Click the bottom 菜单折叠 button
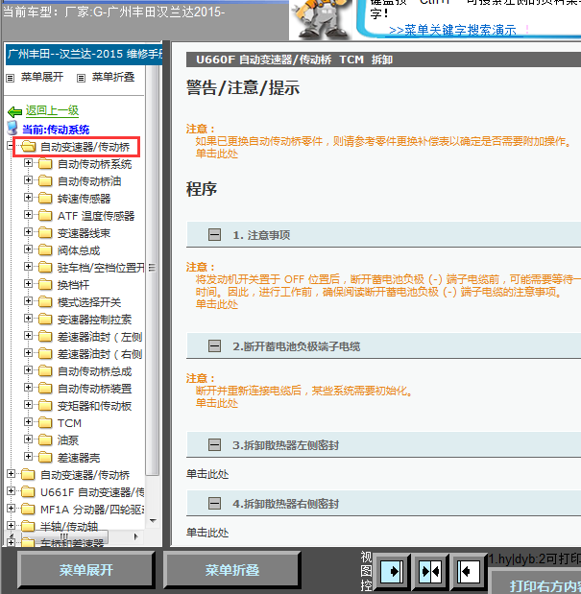The width and height of the screenshot is (581, 594). 232,570
